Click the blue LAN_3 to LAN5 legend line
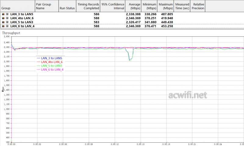Viewport: 244px width, 146px height. [x=38, y=58]
